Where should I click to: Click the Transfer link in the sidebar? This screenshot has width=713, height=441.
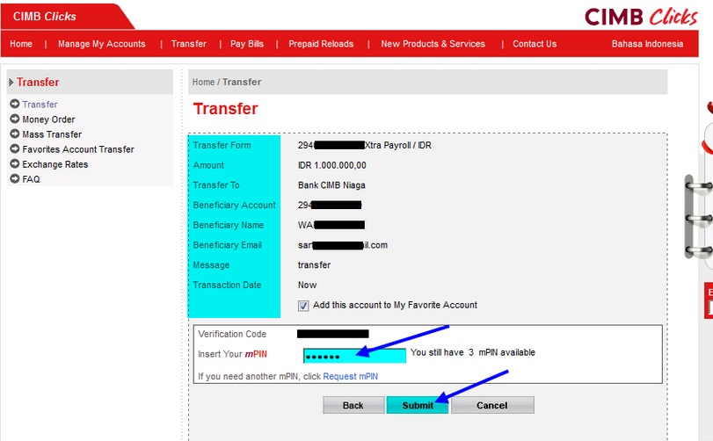40,105
